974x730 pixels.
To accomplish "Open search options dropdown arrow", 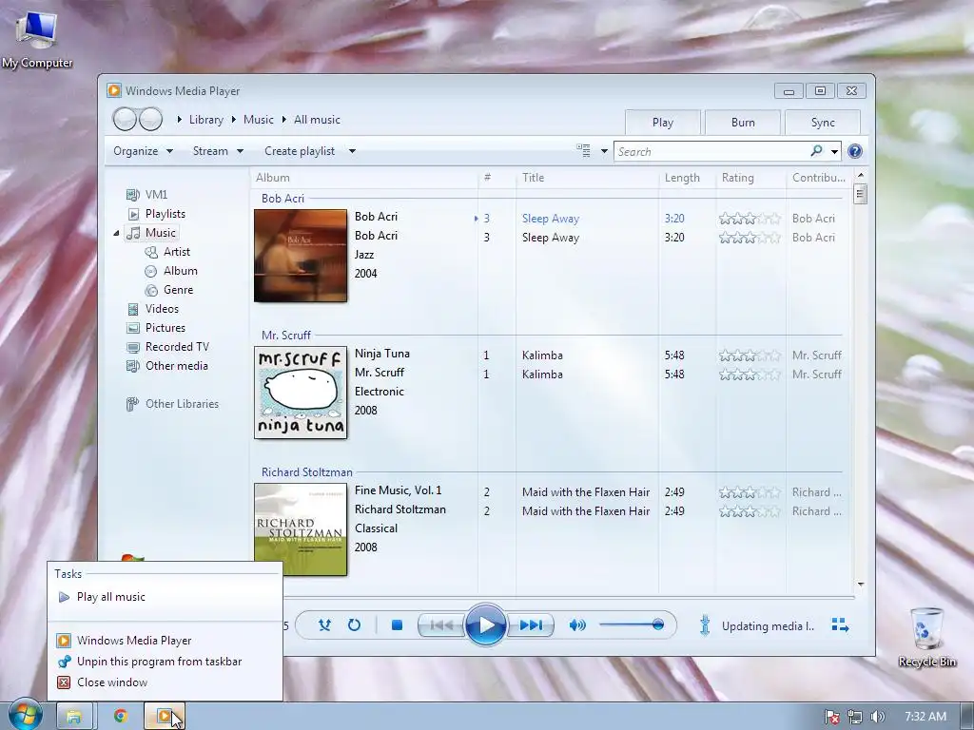I will (x=834, y=151).
